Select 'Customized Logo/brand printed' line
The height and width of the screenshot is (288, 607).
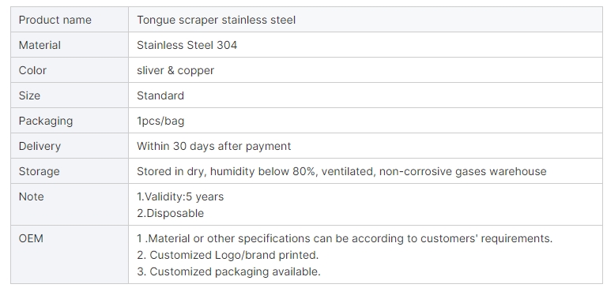tap(228, 255)
